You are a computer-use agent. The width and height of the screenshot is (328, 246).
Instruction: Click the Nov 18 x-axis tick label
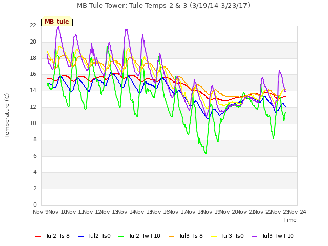coord(195,212)
